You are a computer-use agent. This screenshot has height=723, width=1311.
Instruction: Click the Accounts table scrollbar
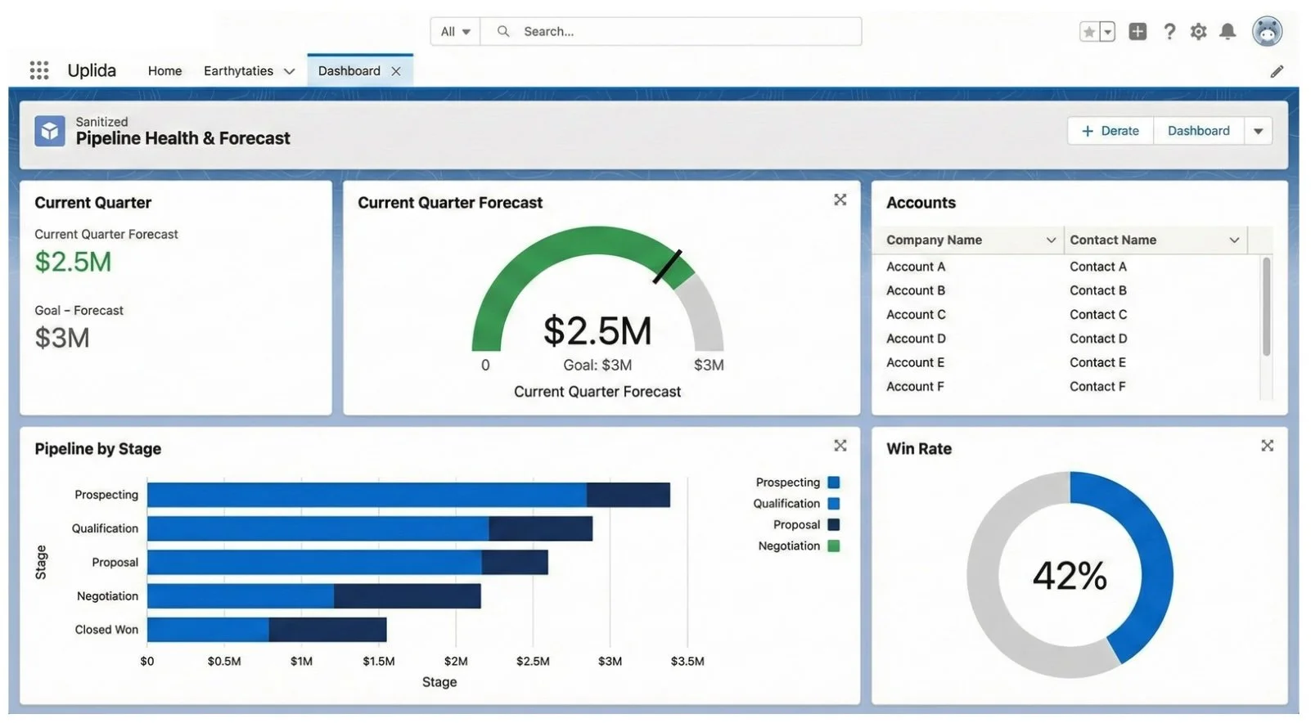(1266, 307)
